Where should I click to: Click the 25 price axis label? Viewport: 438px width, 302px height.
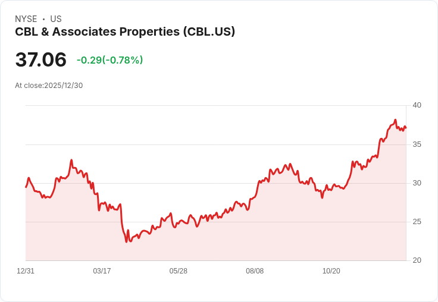pyautogui.click(x=417, y=222)
